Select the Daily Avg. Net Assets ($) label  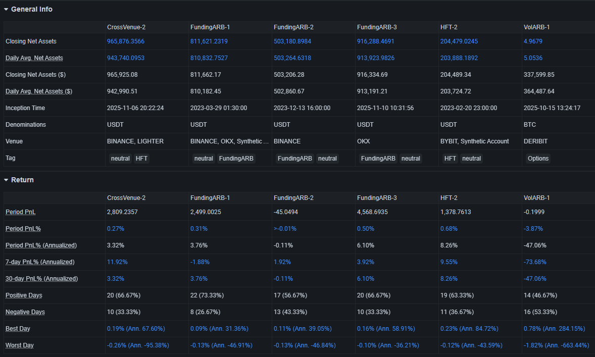point(39,91)
